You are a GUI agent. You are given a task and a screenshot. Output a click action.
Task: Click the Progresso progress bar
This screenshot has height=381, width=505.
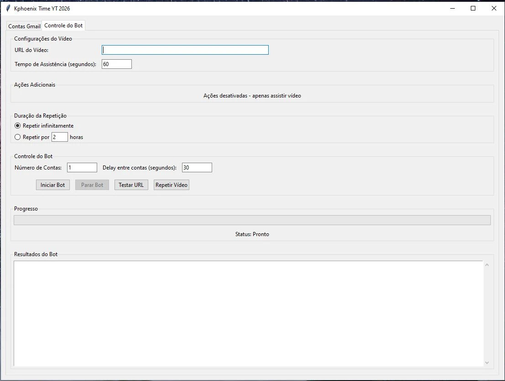pyautogui.click(x=252, y=220)
